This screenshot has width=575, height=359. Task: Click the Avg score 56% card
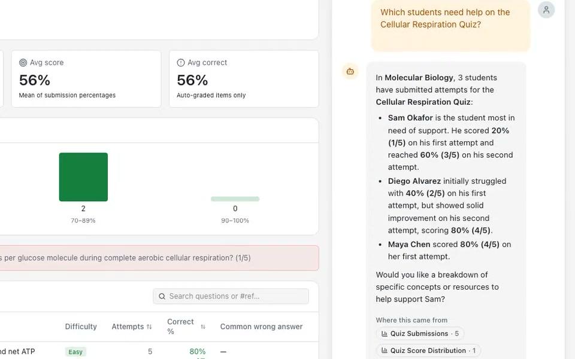click(86, 79)
